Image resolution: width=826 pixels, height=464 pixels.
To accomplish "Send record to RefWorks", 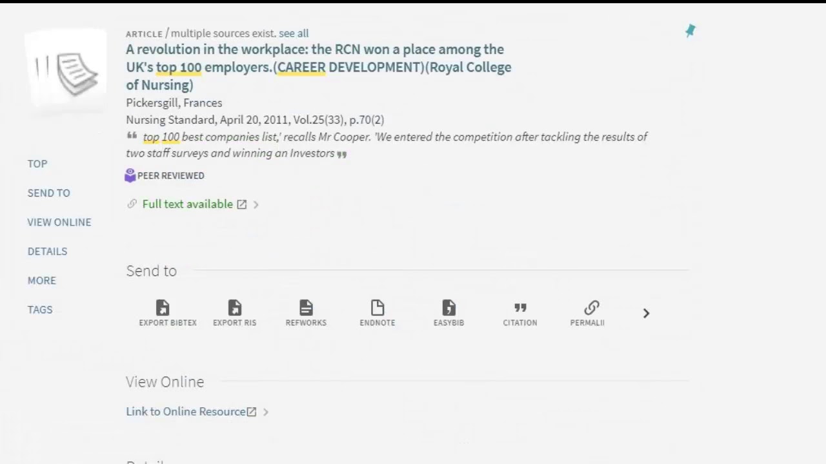I will pyautogui.click(x=306, y=308).
